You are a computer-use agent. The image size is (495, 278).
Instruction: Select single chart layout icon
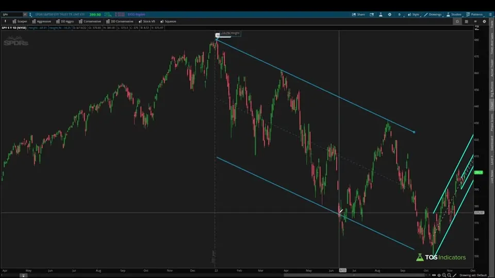pyautogui.click(x=457, y=22)
